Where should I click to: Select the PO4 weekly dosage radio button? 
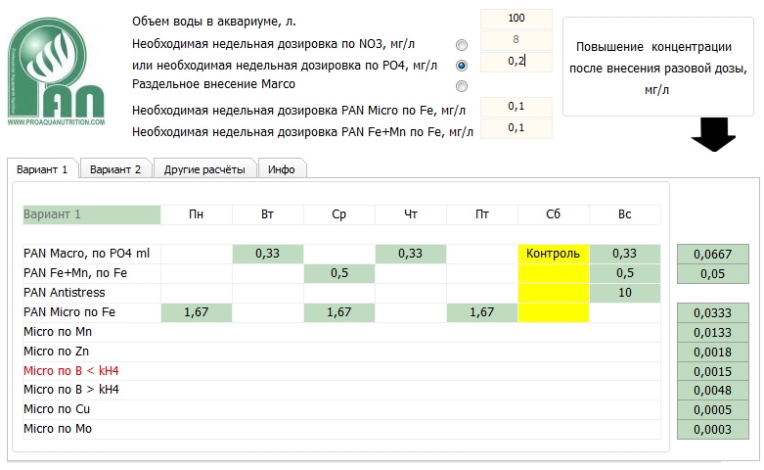coord(462,66)
